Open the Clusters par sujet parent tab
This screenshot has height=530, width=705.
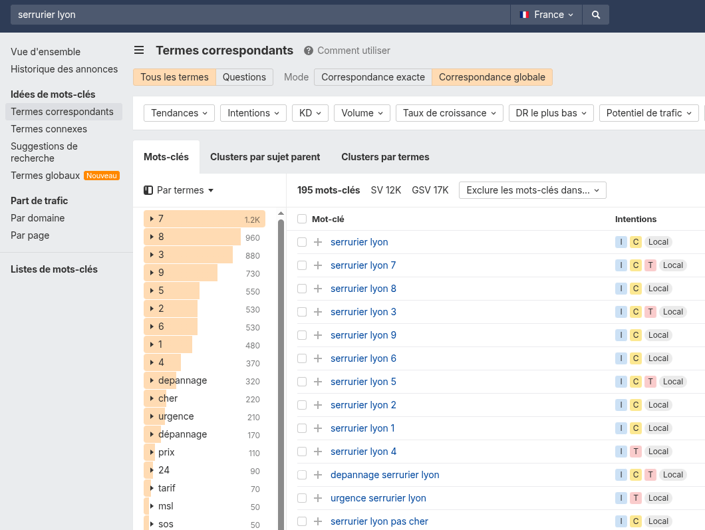(265, 156)
